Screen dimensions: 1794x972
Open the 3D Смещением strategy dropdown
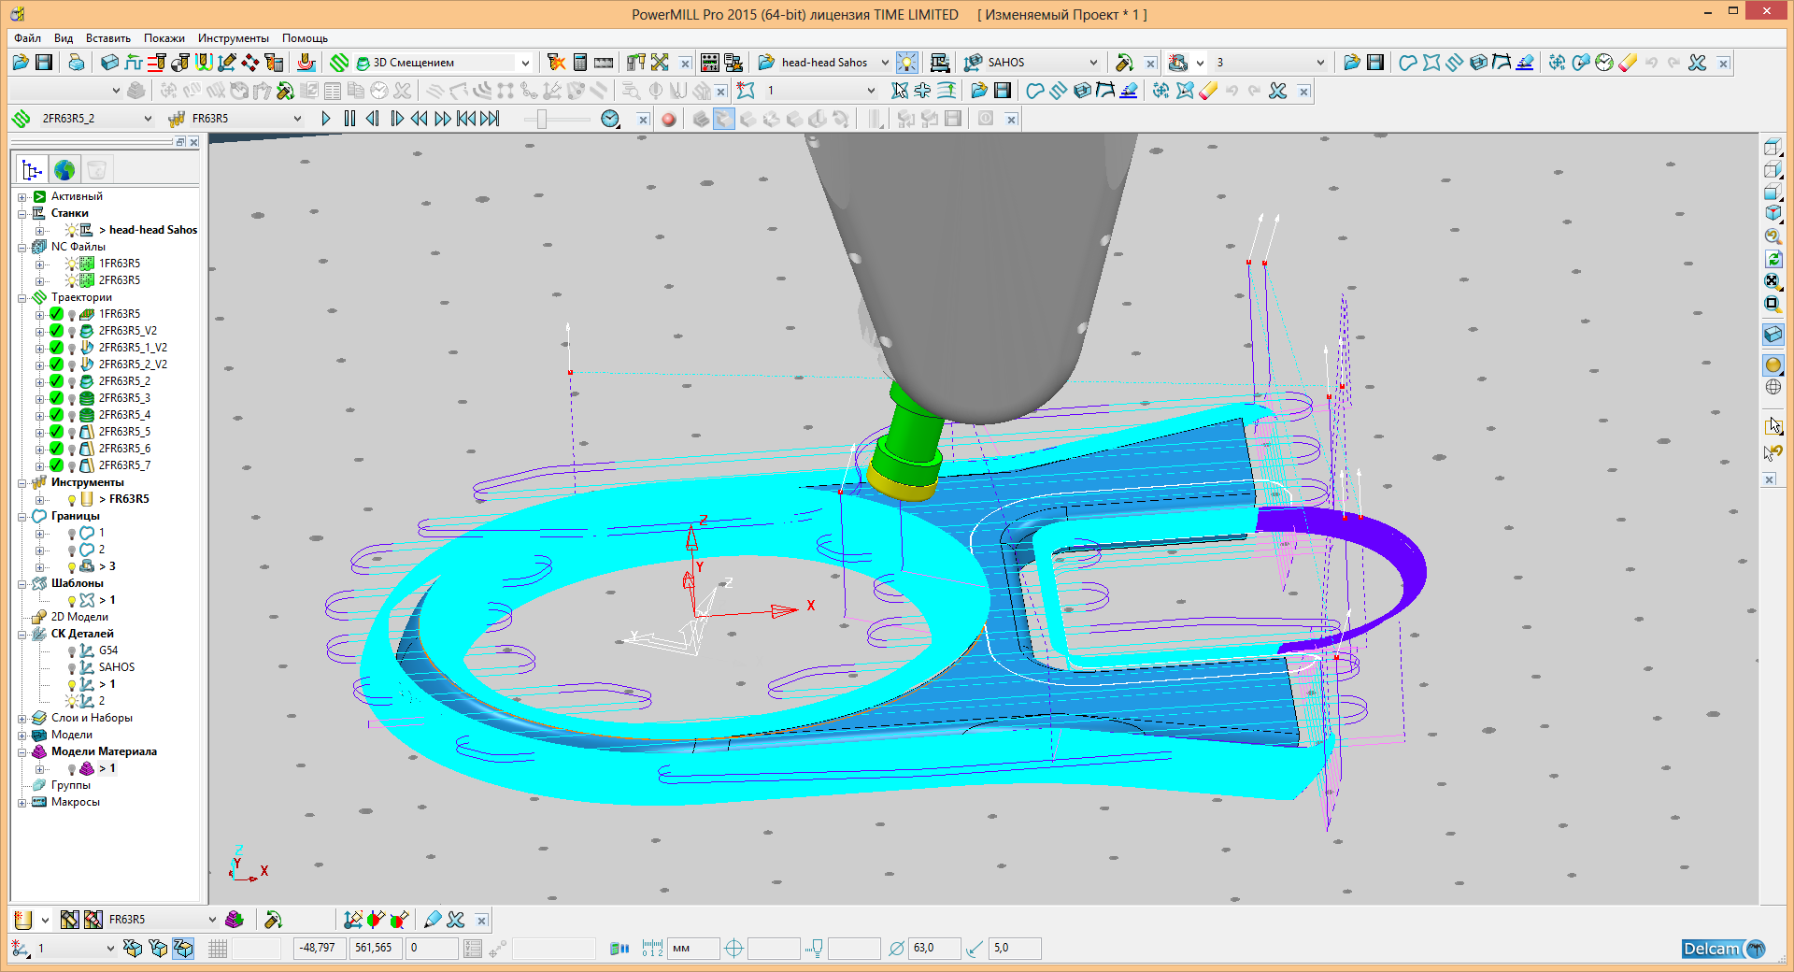(525, 63)
